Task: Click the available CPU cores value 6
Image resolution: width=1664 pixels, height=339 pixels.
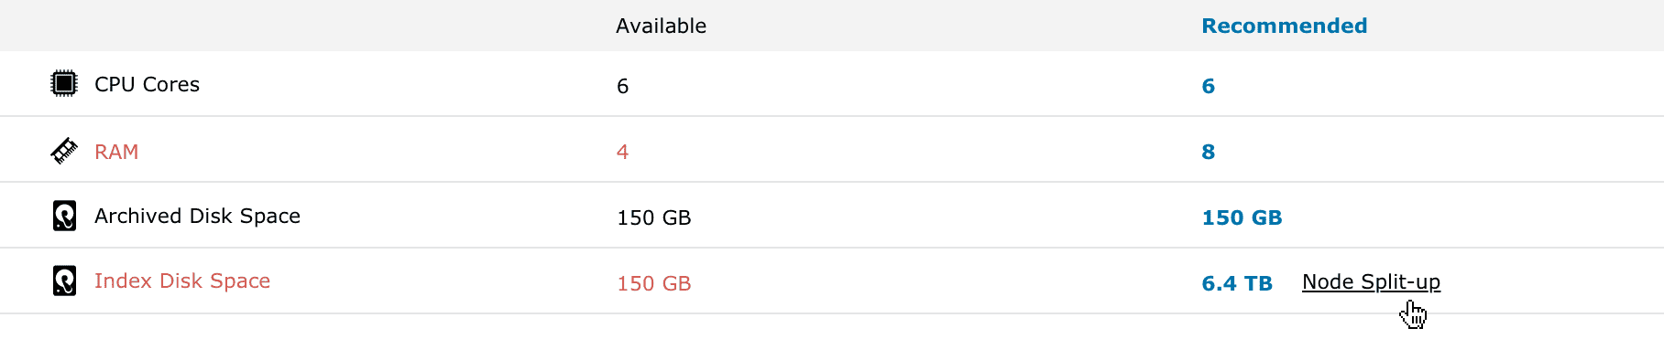Action: pyautogui.click(x=622, y=86)
